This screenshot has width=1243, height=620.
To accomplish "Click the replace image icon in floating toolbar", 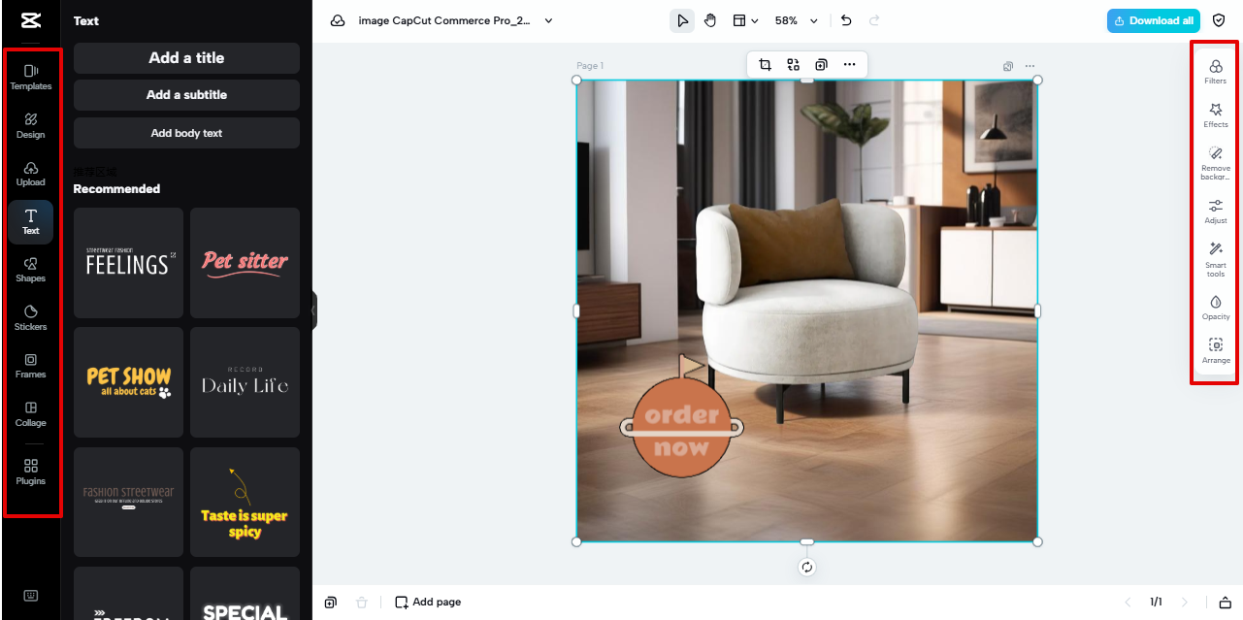I will 793,65.
